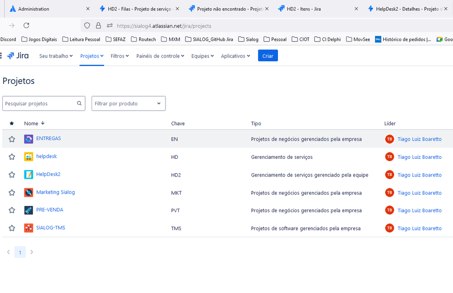This screenshot has height=293, width=453.
Task: Go to previous page arrow
Action: click(x=8, y=252)
